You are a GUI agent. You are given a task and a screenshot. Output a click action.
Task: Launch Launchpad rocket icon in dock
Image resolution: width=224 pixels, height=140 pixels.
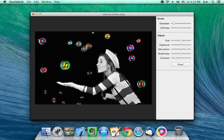[57, 131]
